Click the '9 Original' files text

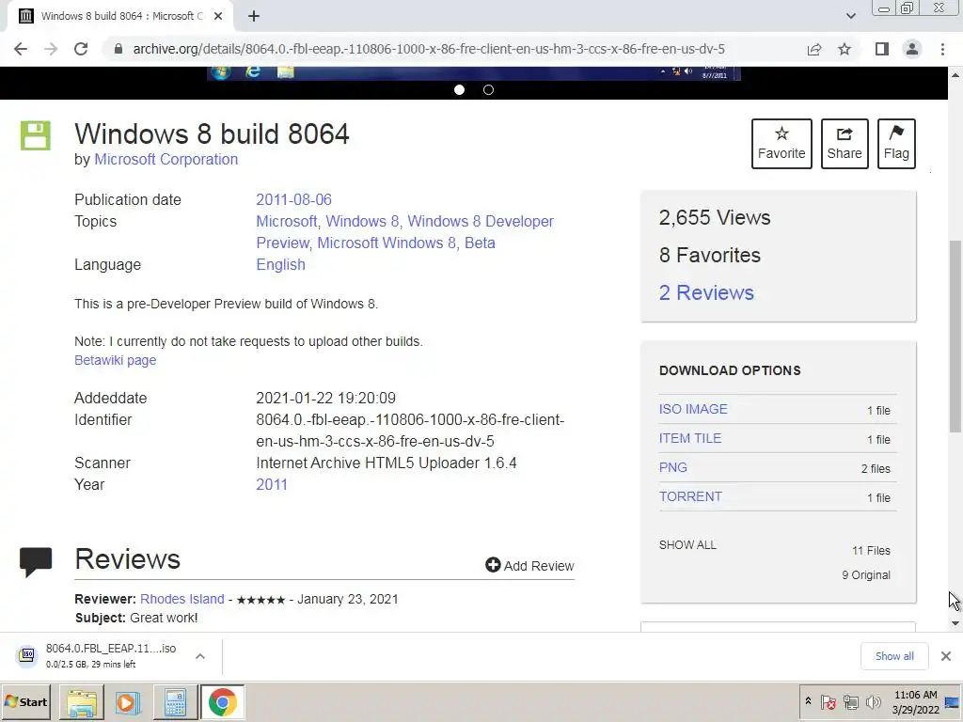[x=866, y=575]
